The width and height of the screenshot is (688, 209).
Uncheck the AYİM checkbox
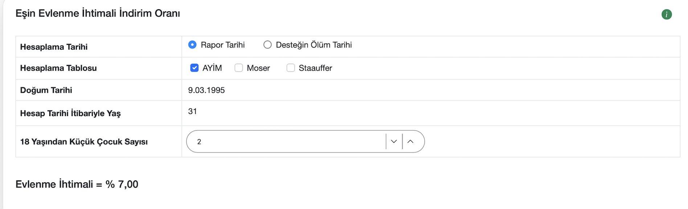pos(194,68)
